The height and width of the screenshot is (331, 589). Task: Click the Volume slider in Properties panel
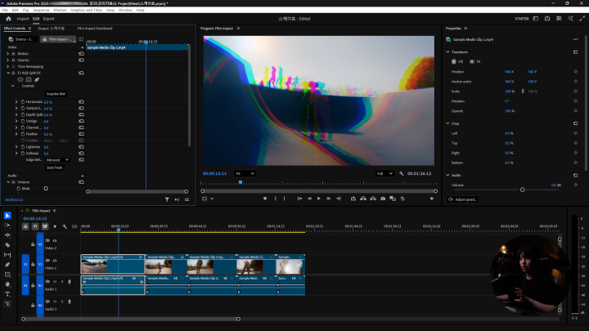coord(522,190)
